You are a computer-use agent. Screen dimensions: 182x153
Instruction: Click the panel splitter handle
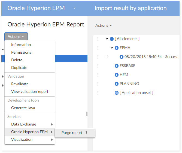pos(87,114)
